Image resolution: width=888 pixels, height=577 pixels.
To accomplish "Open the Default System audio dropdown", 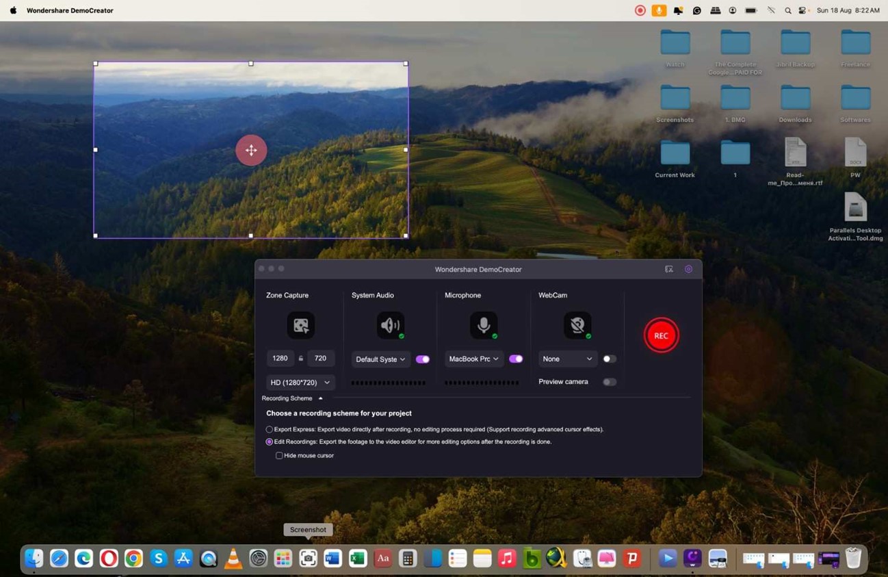I will click(381, 359).
